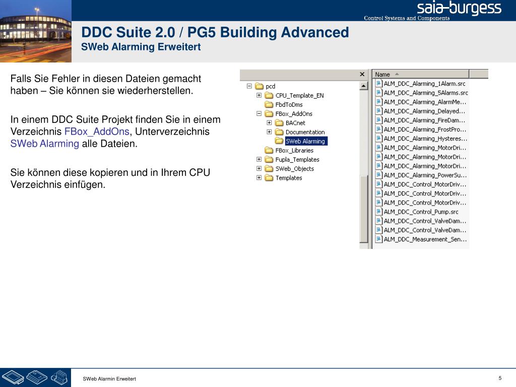The image size is (516, 387).
Task: Expand the Fupla_Templates node
Action: 259,159
